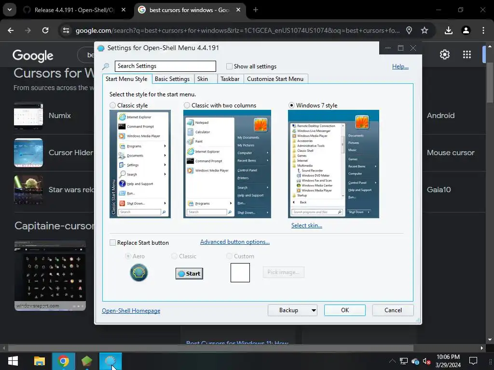Click the search magnifier icon in Settings
494x370 pixels.
[106, 66]
